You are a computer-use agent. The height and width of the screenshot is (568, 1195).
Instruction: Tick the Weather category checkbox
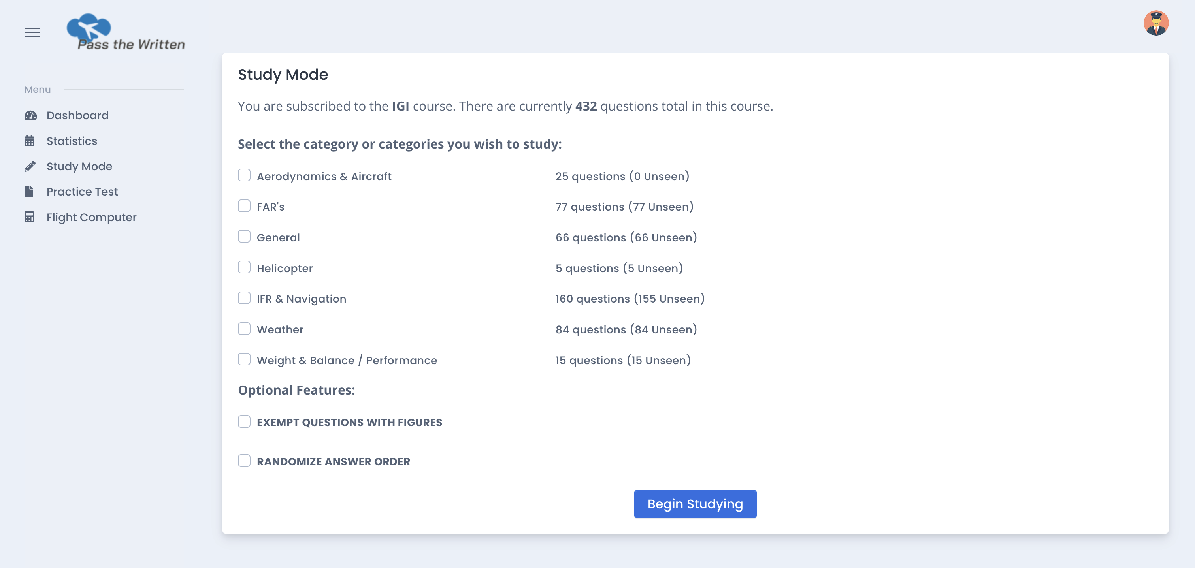pyautogui.click(x=244, y=329)
